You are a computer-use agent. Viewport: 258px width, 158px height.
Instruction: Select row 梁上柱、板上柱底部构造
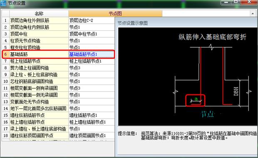point(39,75)
